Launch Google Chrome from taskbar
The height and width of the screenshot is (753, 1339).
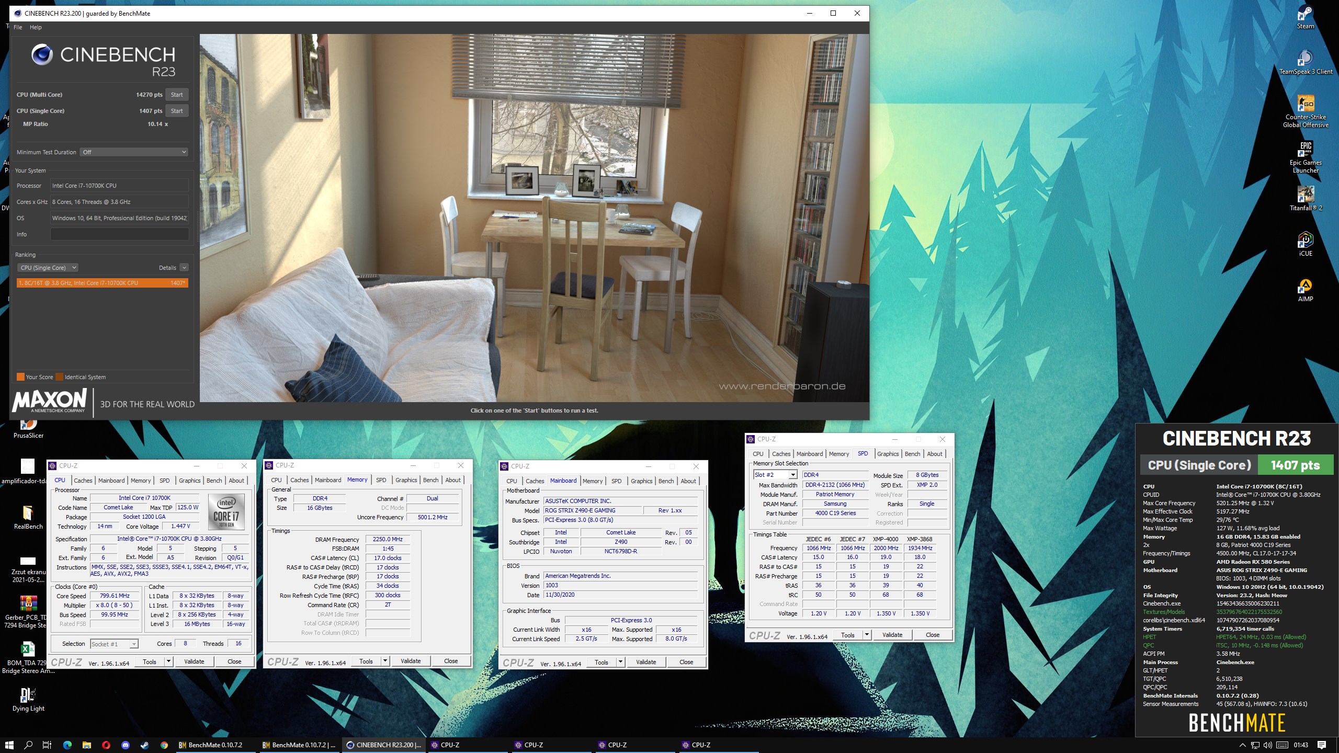[164, 745]
